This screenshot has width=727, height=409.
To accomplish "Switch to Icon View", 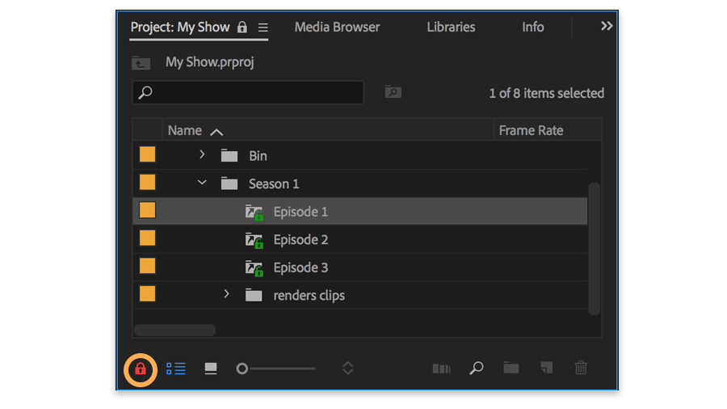I will tap(211, 369).
